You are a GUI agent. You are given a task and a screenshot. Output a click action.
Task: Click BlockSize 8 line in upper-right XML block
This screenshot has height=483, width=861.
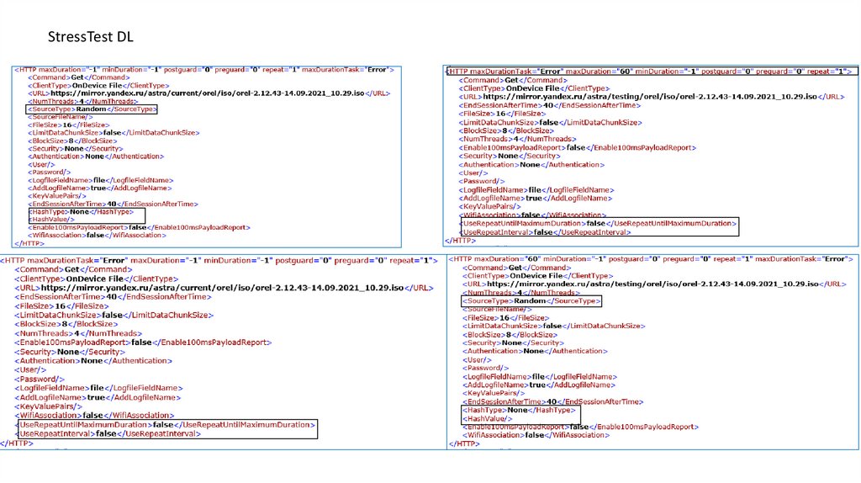click(506, 130)
